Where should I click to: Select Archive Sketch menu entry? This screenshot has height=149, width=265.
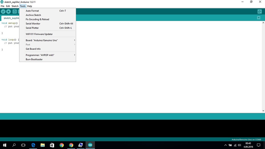click(x=48, y=15)
